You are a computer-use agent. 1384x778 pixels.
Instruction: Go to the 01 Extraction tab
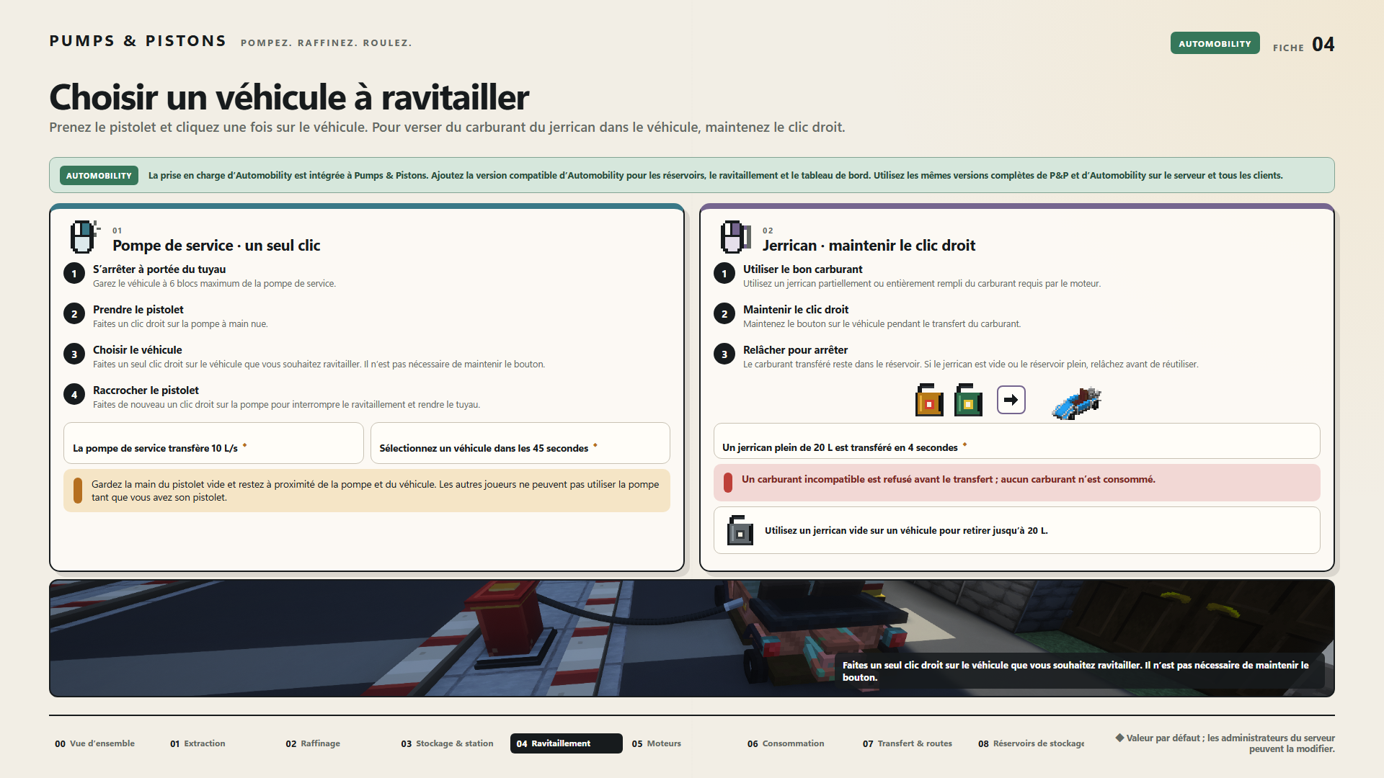click(x=221, y=743)
